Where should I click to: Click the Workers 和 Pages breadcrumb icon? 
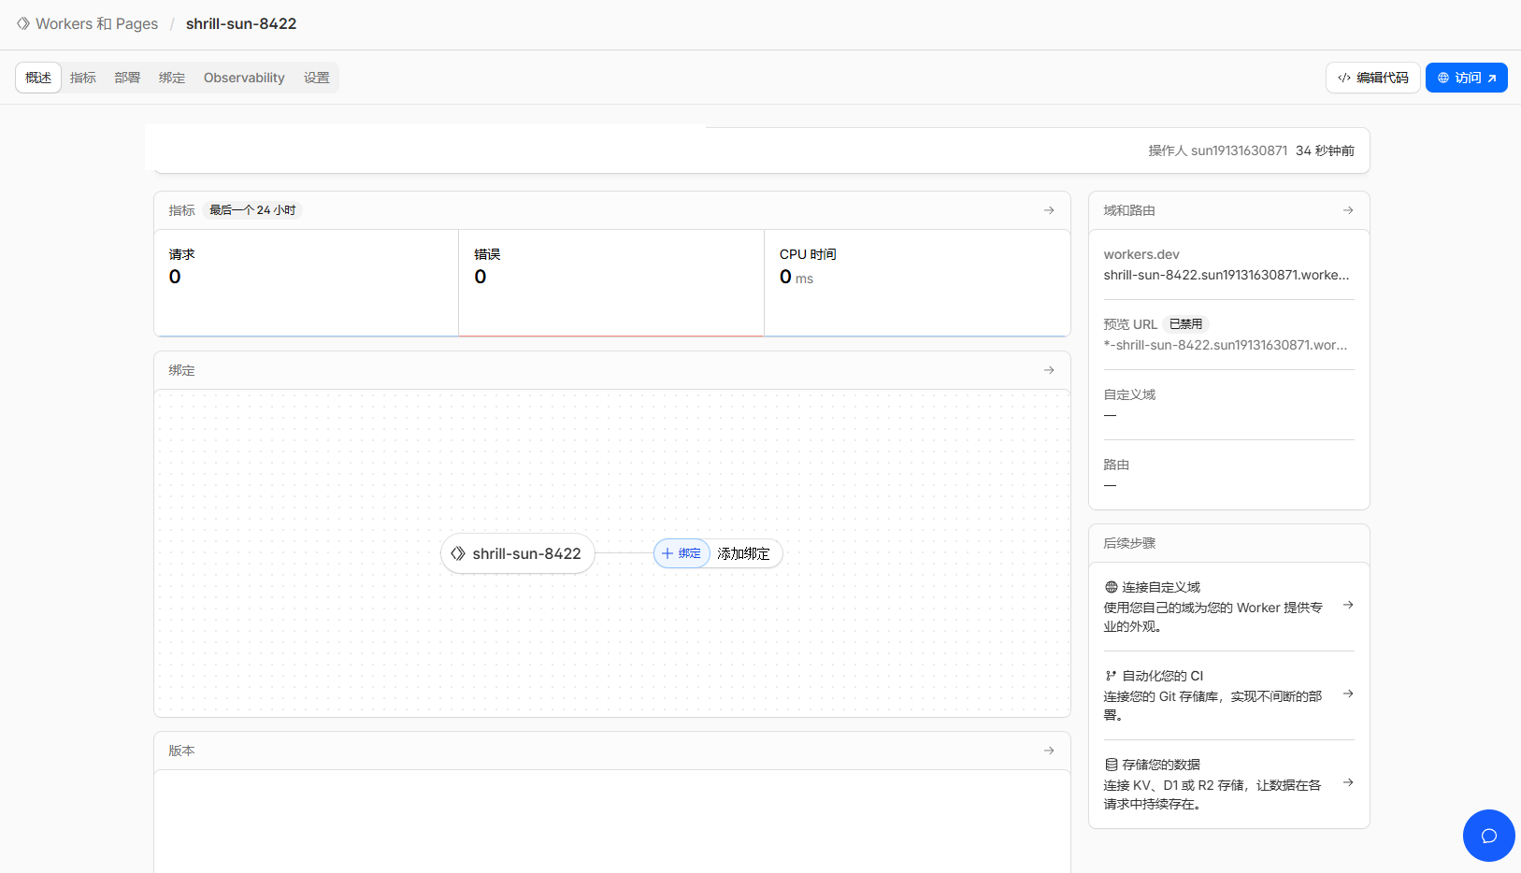point(23,23)
